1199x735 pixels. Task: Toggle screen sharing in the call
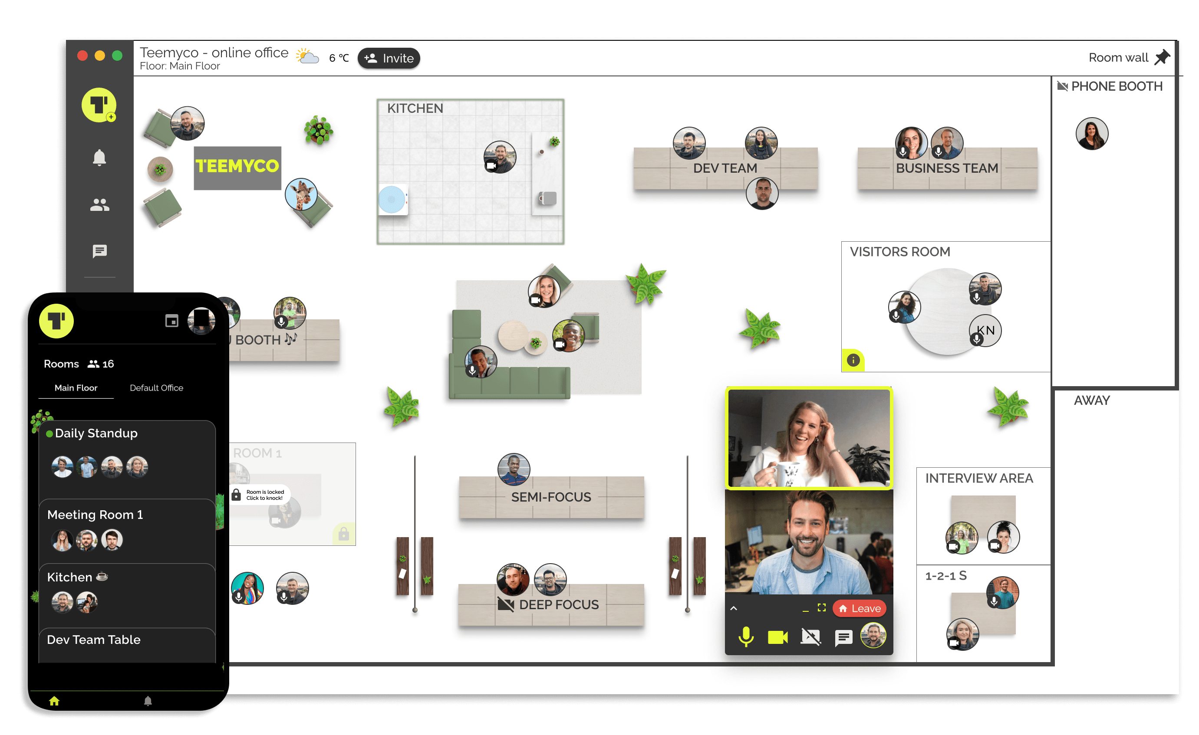[810, 637]
